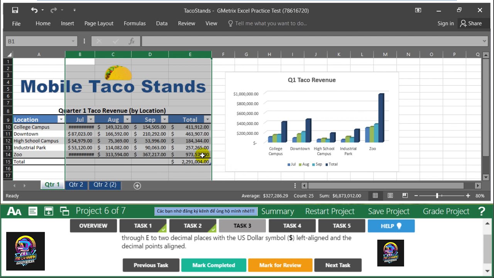Click the Summary link

pyautogui.click(x=277, y=211)
